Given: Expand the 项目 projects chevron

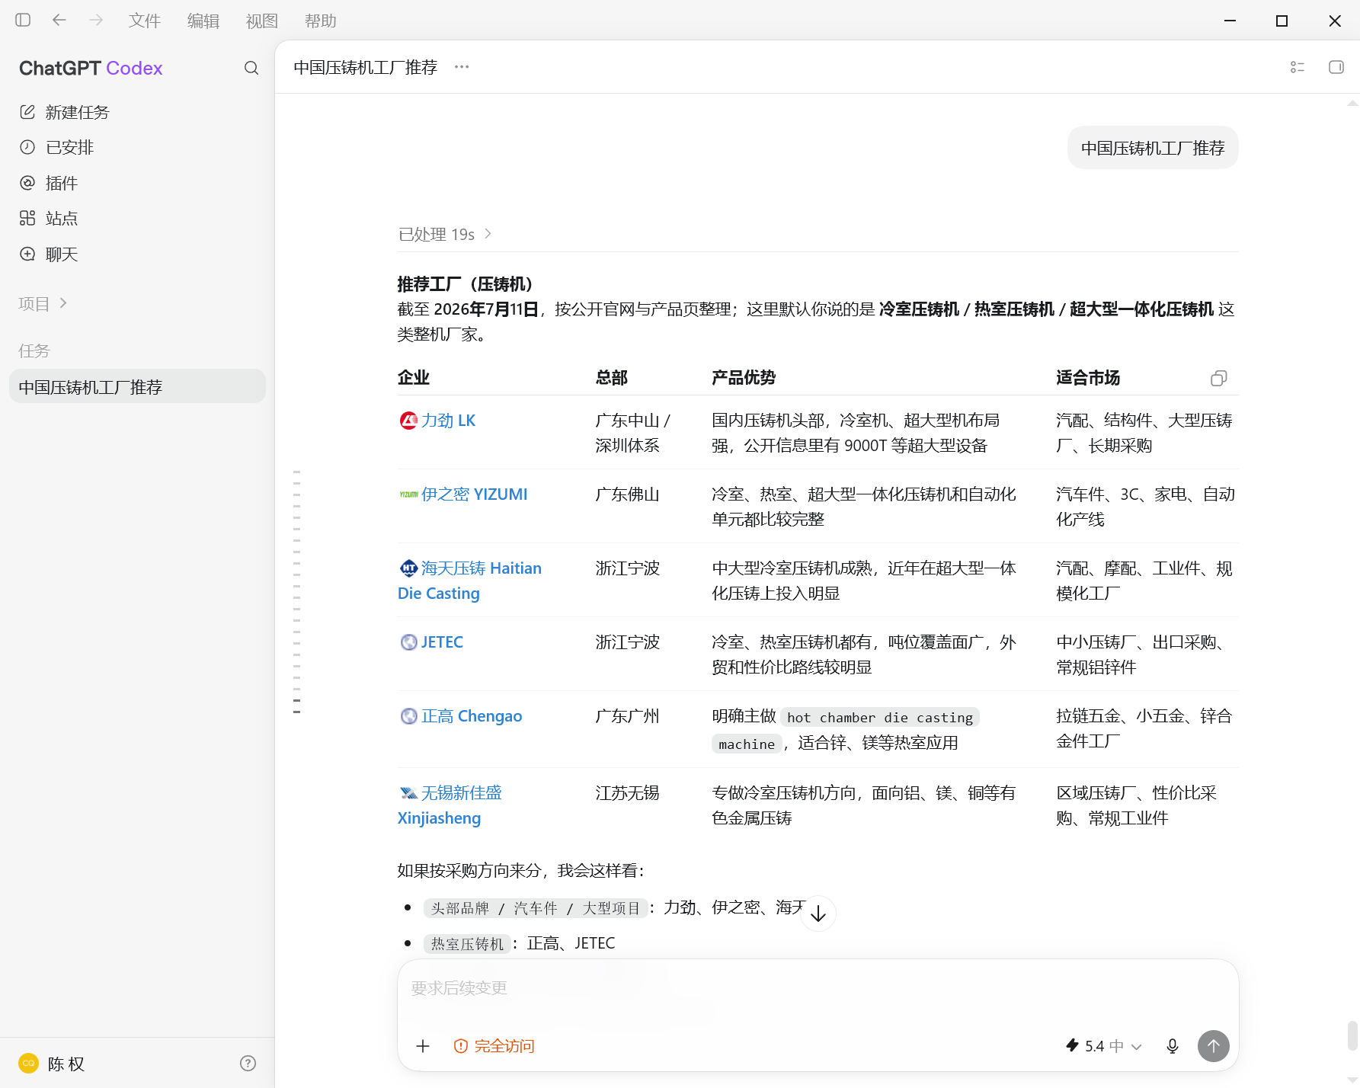Looking at the screenshot, I should click(63, 303).
